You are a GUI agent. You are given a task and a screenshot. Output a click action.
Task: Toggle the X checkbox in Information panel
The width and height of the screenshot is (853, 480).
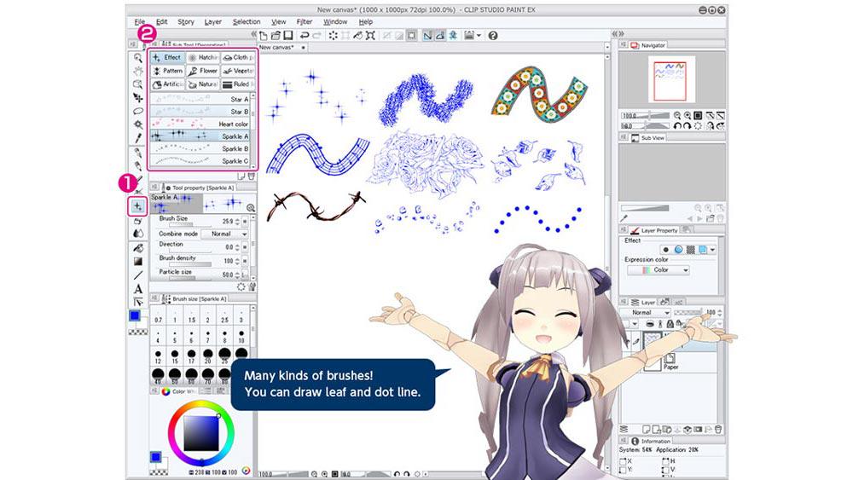tap(623, 461)
